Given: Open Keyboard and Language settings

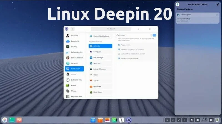Looking at the screenshot, I should click(x=74, y=97).
